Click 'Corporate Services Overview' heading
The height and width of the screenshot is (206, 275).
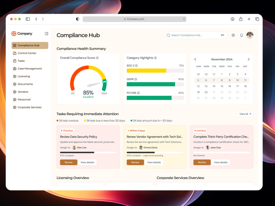(180, 178)
